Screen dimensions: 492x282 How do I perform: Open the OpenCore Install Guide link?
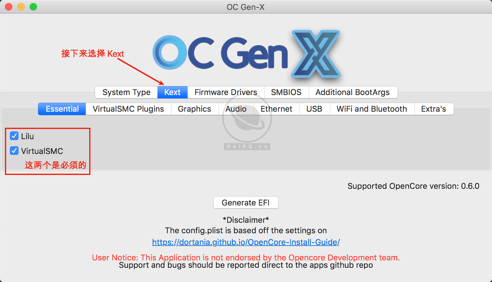click(x=246, y=242)
